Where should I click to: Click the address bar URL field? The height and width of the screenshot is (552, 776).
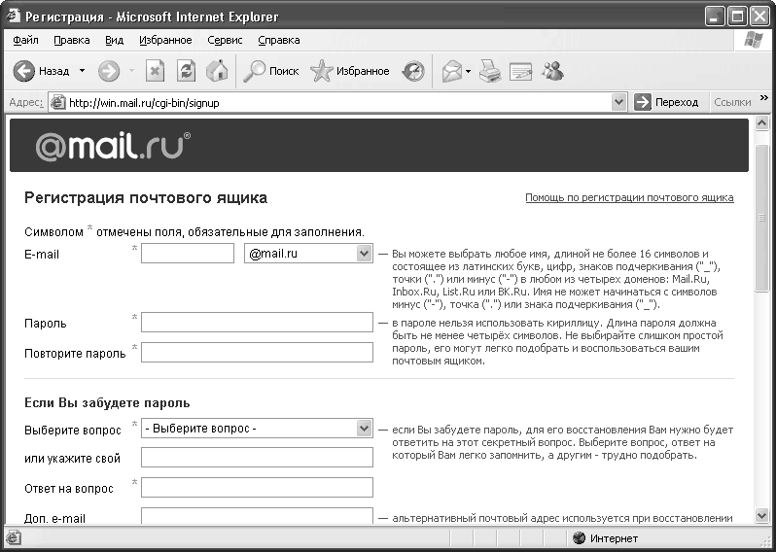click(x=339, y=103)
